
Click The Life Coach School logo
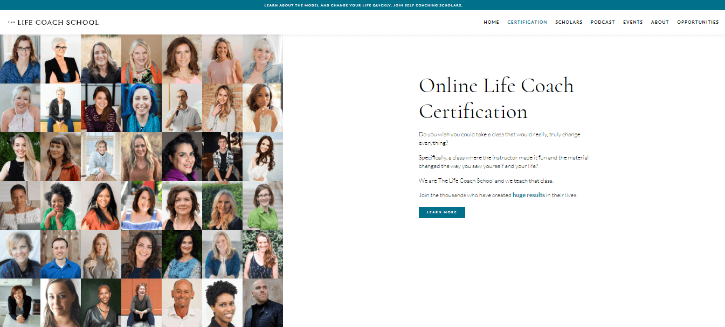[x=53, y=23]
